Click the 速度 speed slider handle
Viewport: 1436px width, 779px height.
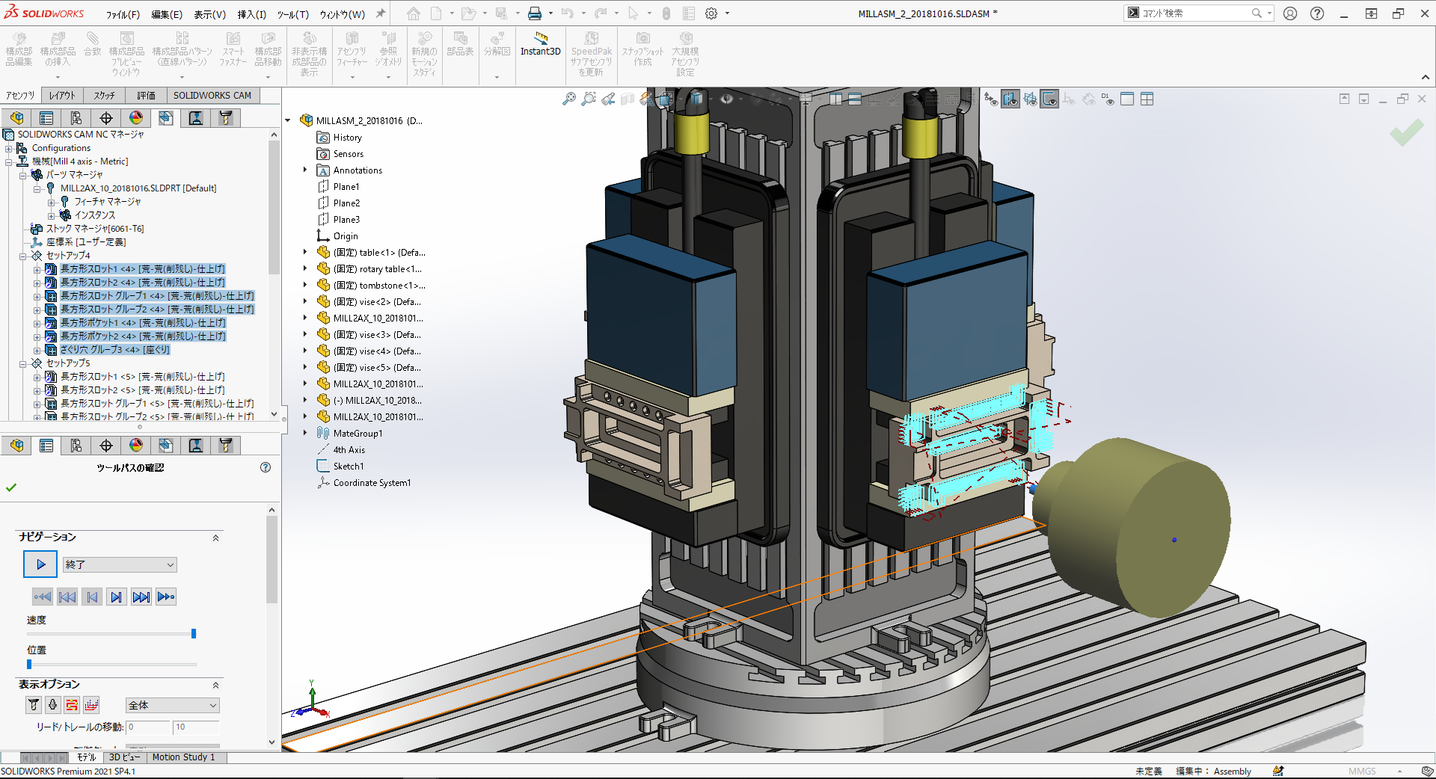point(194,633)
